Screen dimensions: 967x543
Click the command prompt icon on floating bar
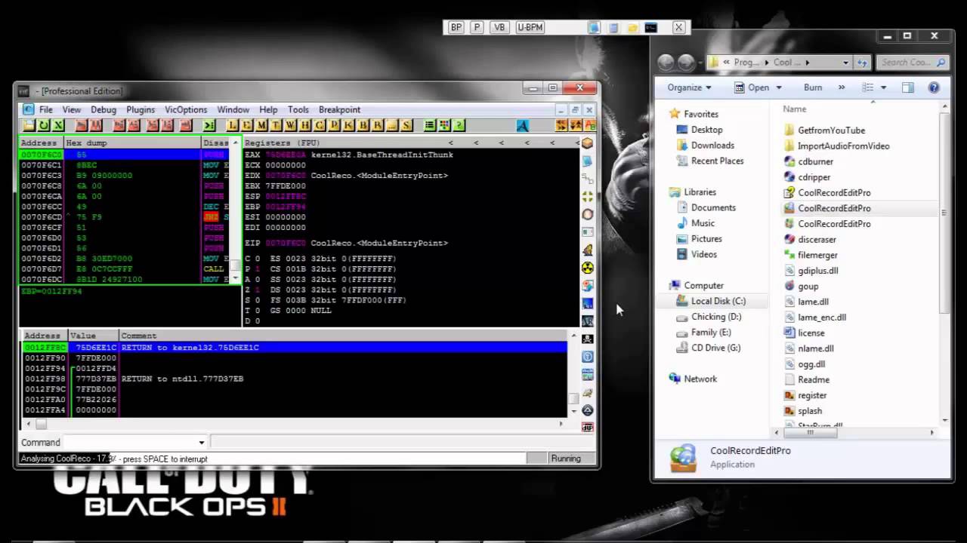coord(650,27)
